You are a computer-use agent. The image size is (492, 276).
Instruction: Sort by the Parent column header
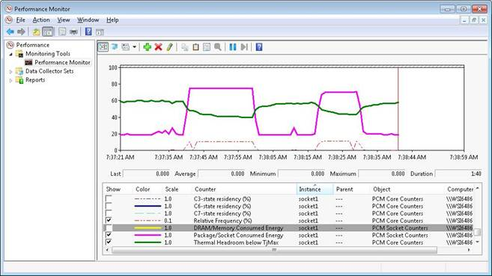pyautogui.click(x=344, y=189)
